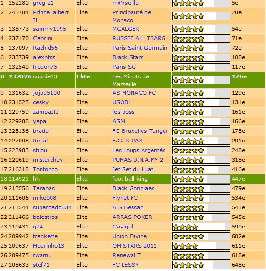Viewport: 266px width, 271px height.
Task: Open the superdadou34 profile link
Action: (x=52, y=207)
